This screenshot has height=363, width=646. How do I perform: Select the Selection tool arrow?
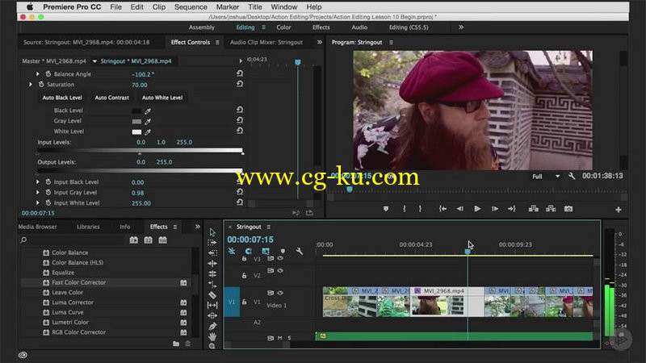click(212, 232)
